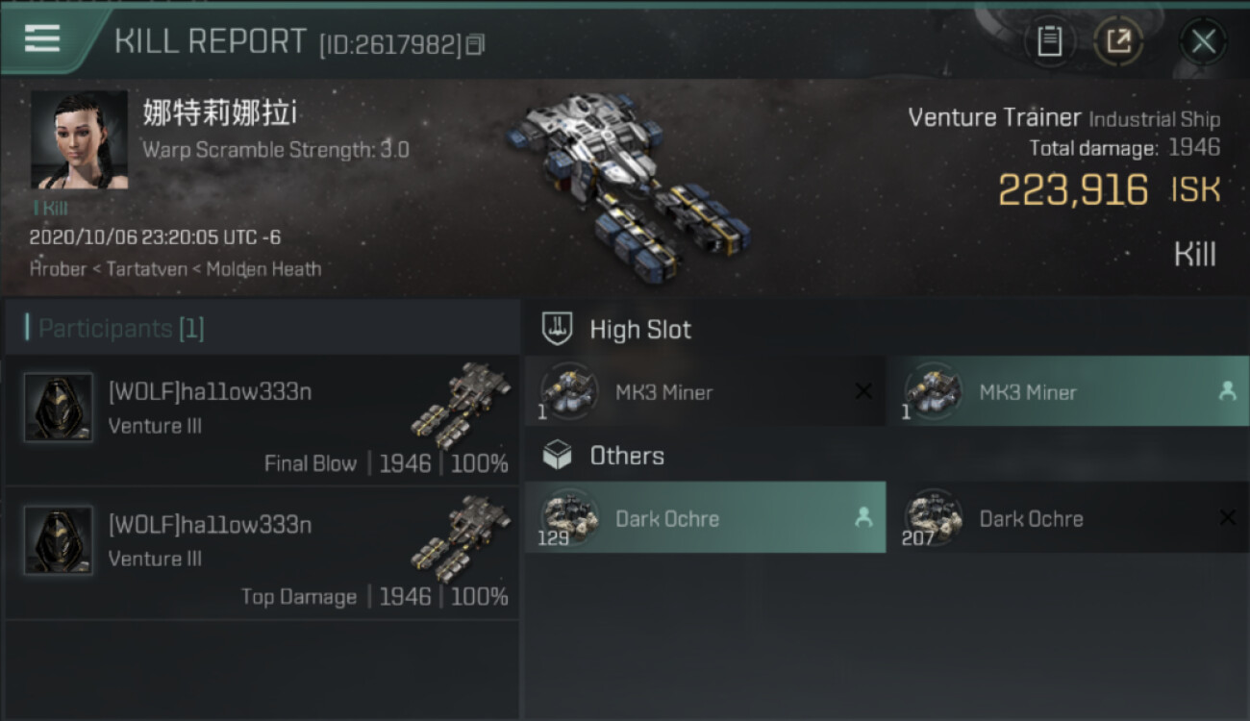This screenshot has height=721, width=1250.
Task: Copy the kill report ID icon
Action: [x=475, y=44]
